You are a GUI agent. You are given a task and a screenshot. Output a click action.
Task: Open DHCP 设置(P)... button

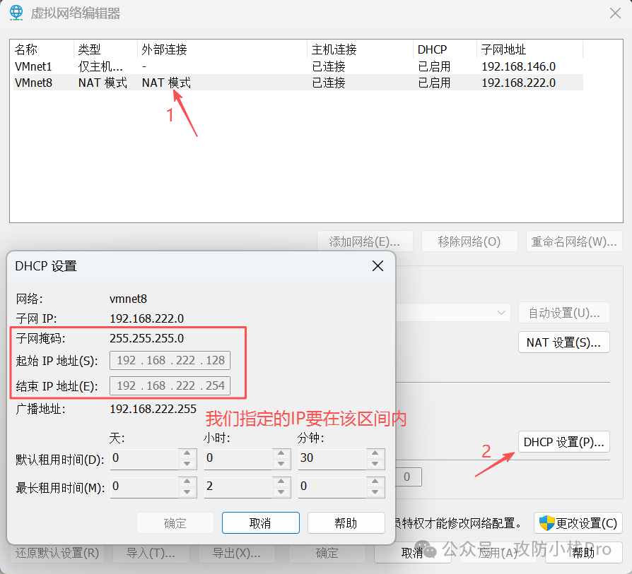point(563,442)
